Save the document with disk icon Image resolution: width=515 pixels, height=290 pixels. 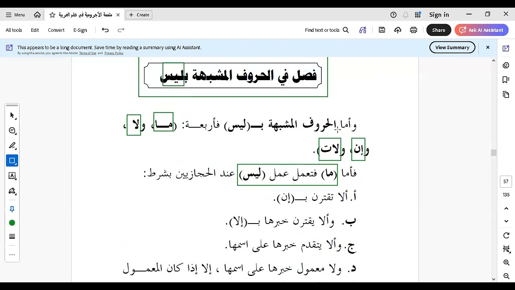[x=382, y=30]
